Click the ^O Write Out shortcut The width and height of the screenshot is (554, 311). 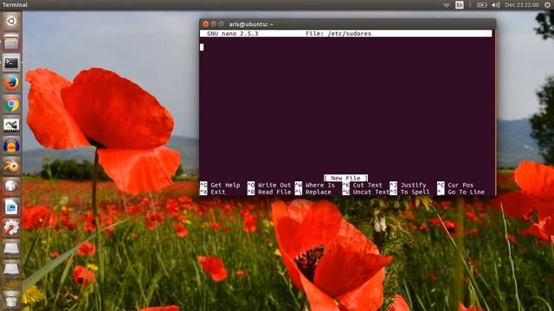pos(269,185)
